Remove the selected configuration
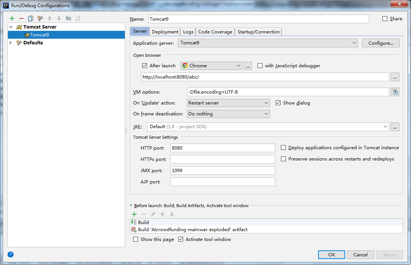 [x=21, y=18]
